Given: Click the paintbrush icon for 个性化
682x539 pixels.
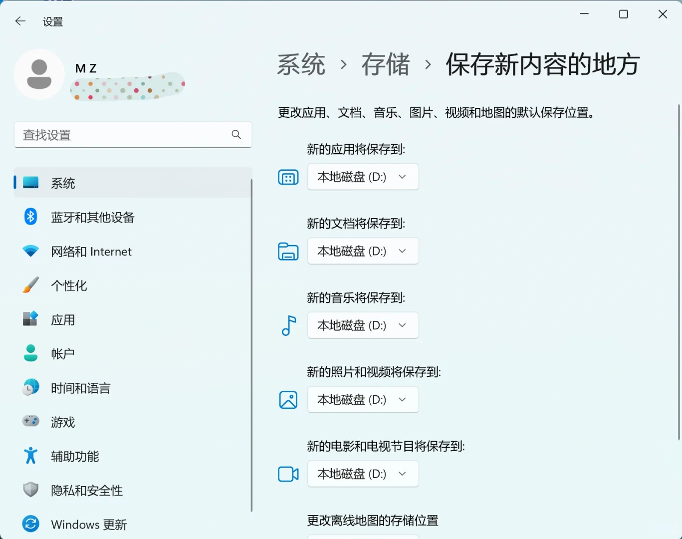Looking at the screenshot, I should (30, 285).
